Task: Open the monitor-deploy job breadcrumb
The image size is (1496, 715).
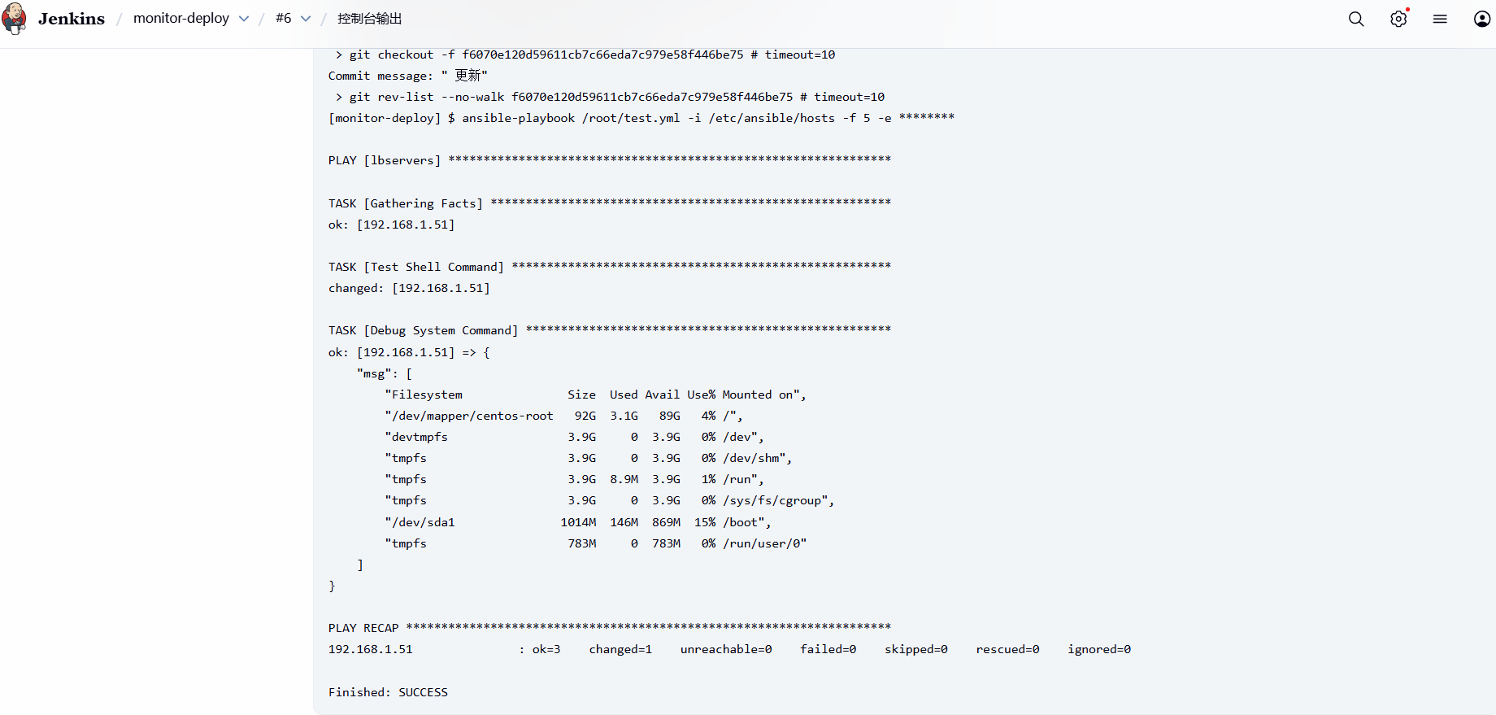Action: click(x=180, y=18)
